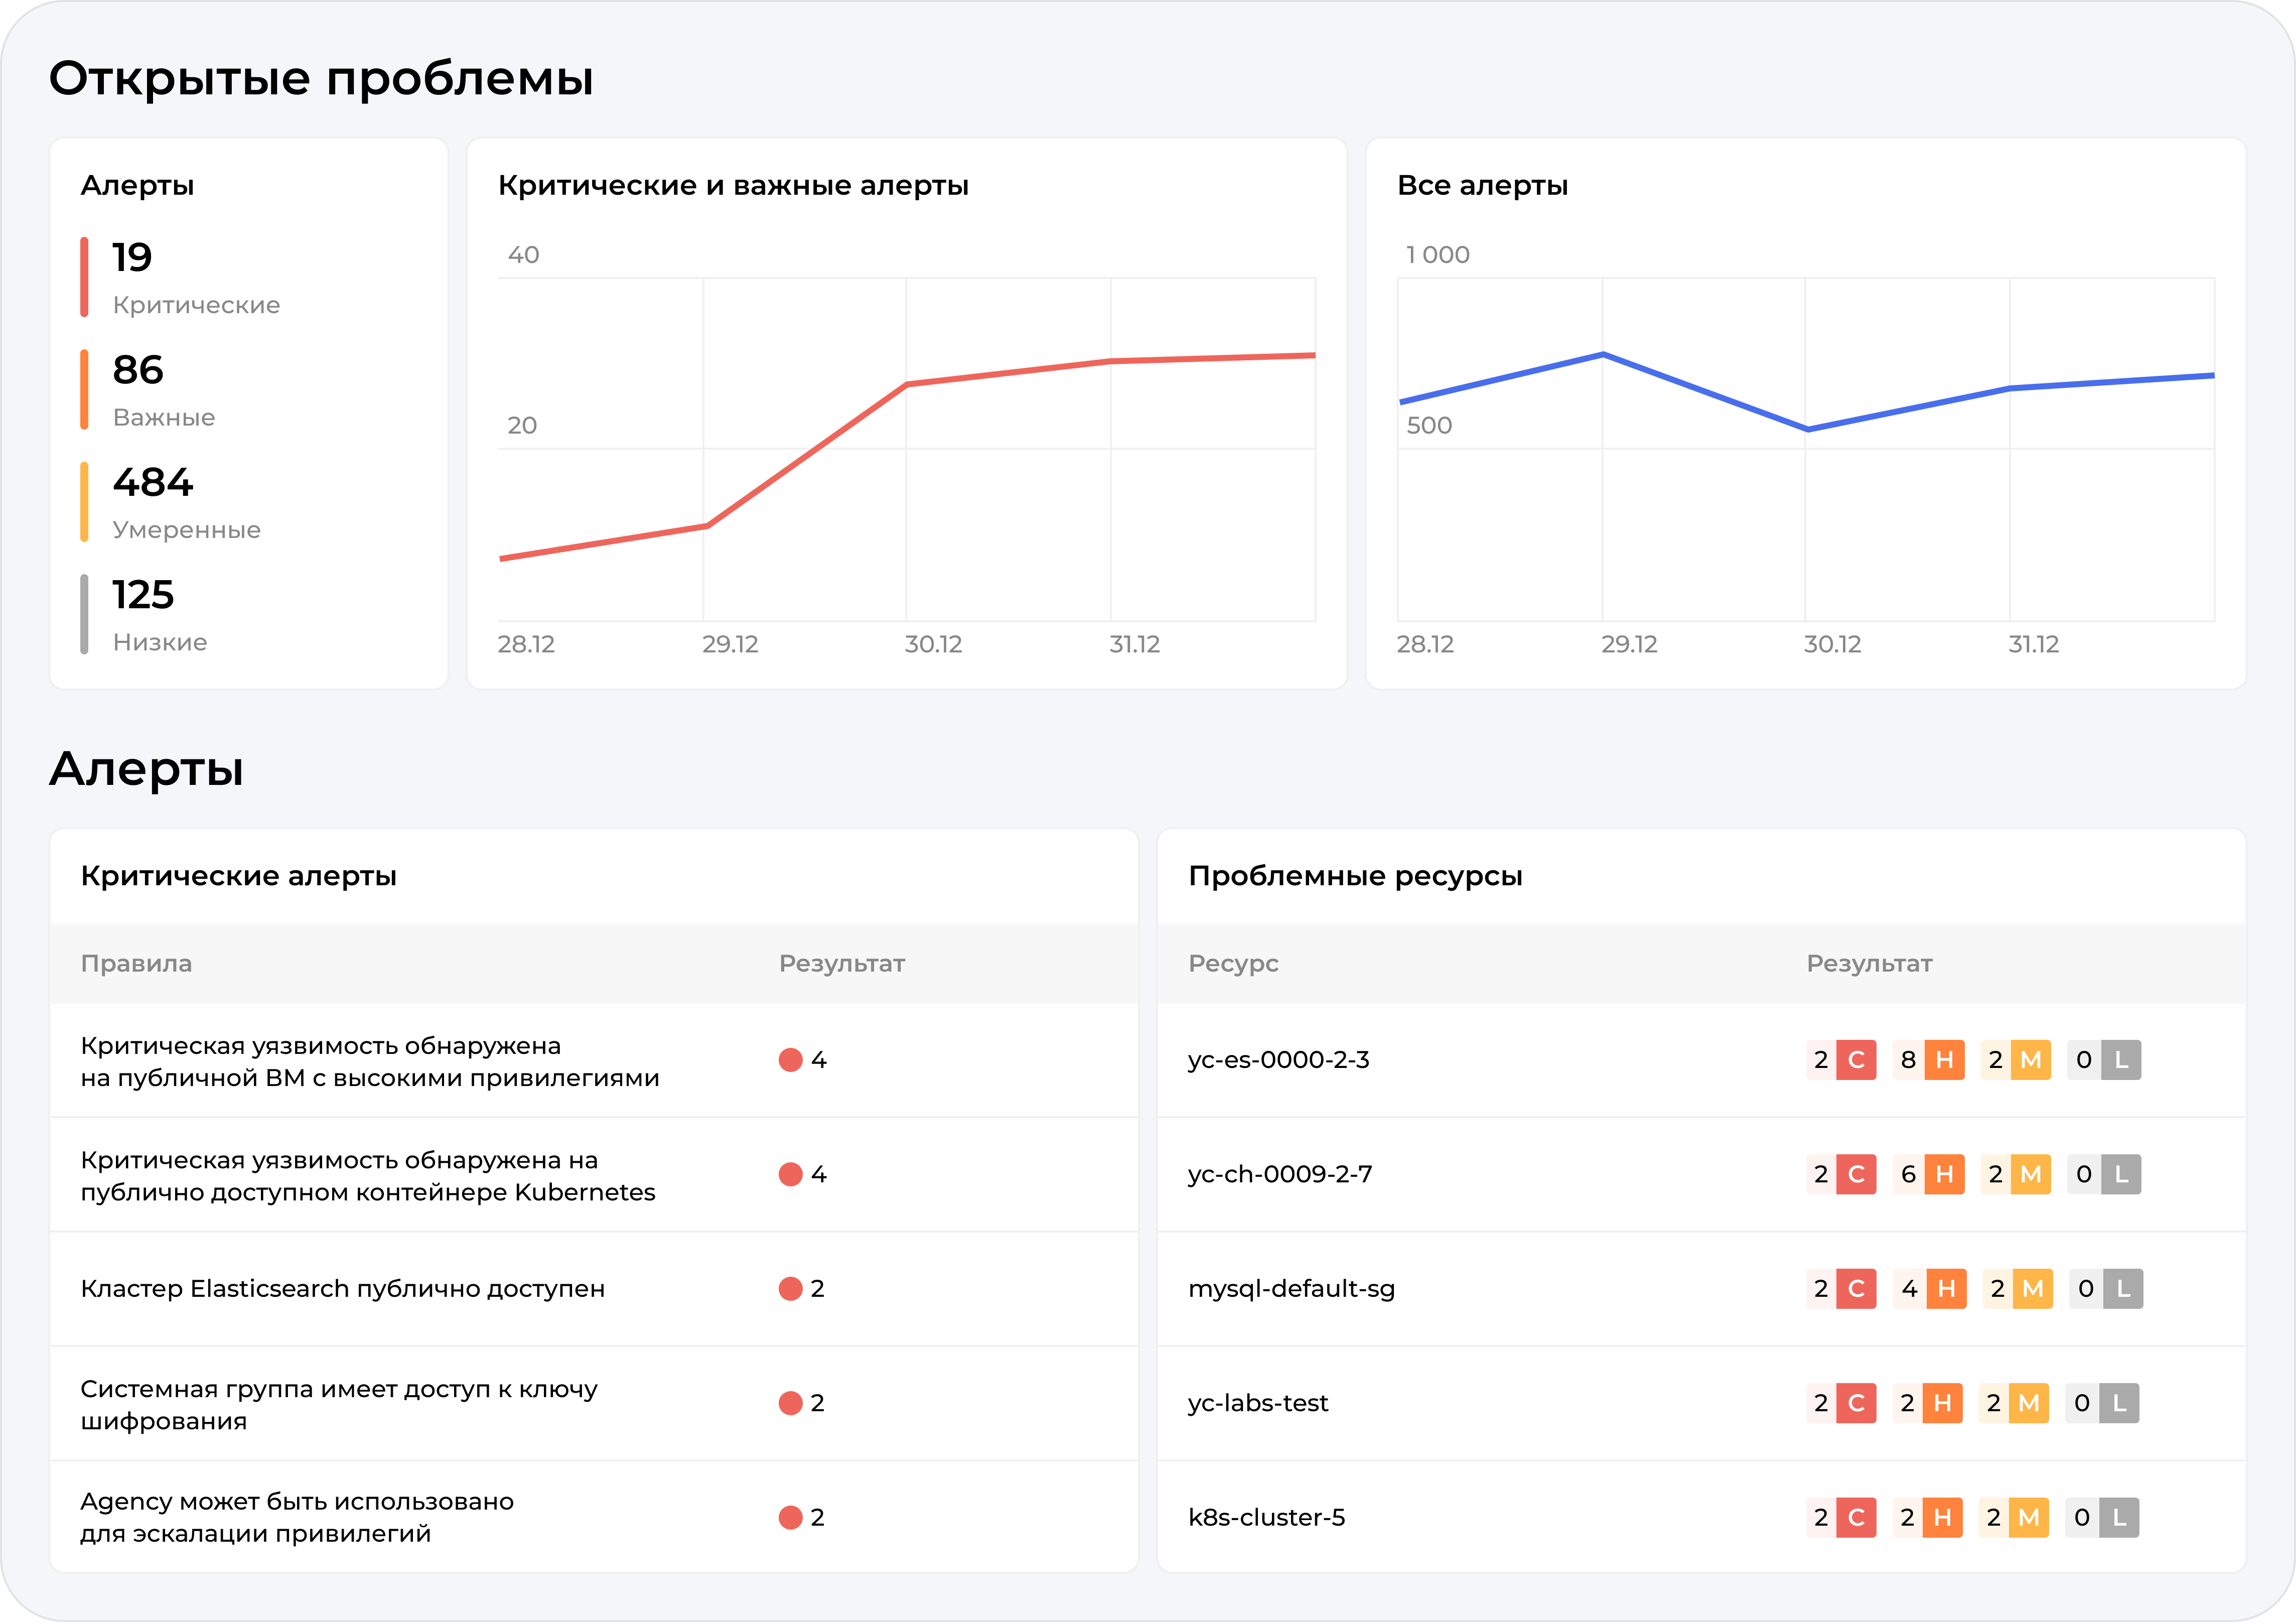Click red dot beside encryption key access rule
The image size is (2296, 1622).
tap(791, 1403)
